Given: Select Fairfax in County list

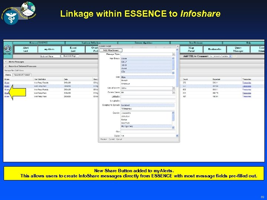Looking at the screenshot, I should pyautogui.click(x=146, y=120).
